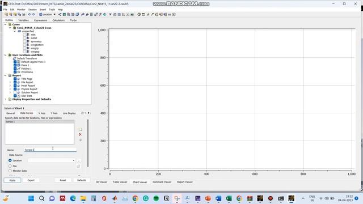The height and width of the screenshot is (204, 363).
Task: Switch to the Expressions tab
Action: [x=40, y=20]
